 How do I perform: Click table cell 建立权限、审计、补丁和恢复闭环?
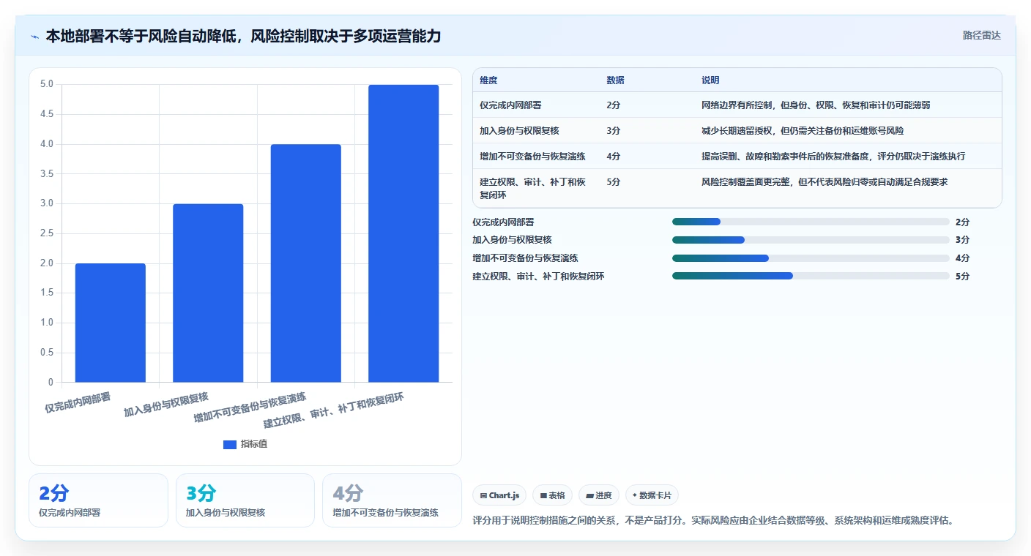tap(532, 188)
